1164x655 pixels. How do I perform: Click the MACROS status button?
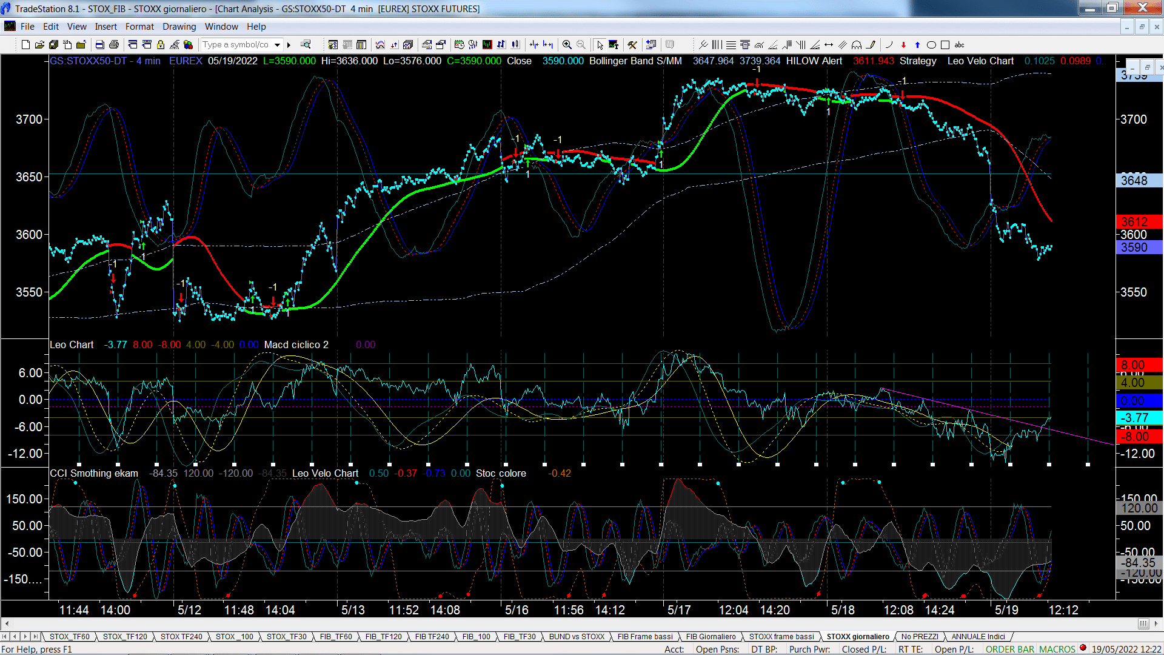point(1057,649)
